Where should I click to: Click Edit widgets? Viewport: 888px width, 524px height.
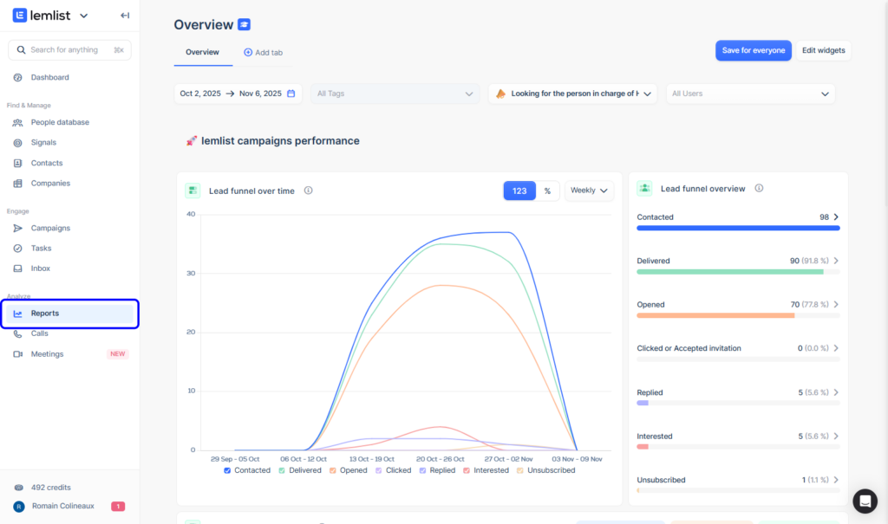822,50
